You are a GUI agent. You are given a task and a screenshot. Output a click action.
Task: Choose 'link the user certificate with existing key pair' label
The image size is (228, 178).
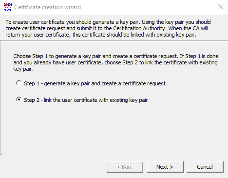(x=96, y=100)
